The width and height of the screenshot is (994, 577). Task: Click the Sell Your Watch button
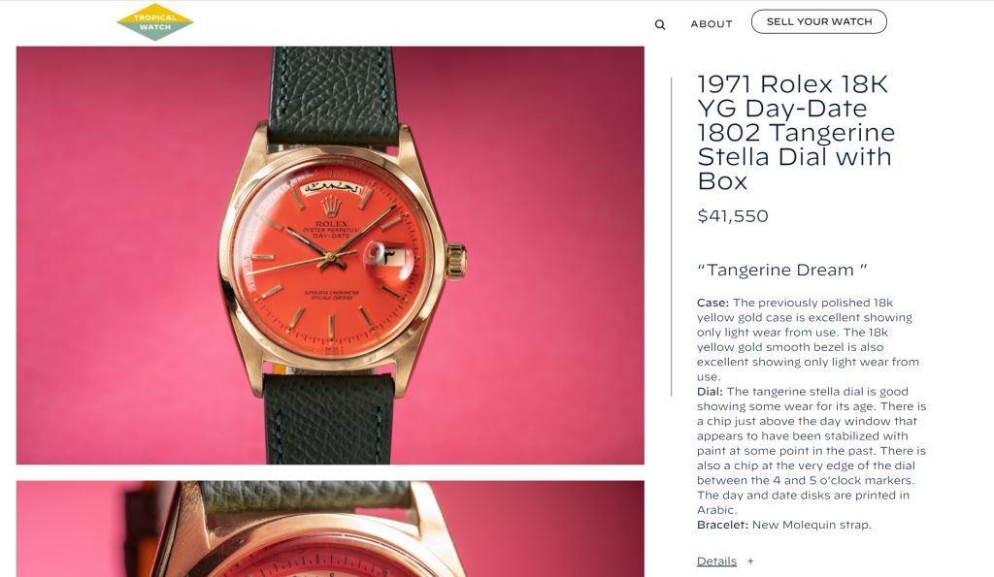pyautogui.click(x=819, y=21)
